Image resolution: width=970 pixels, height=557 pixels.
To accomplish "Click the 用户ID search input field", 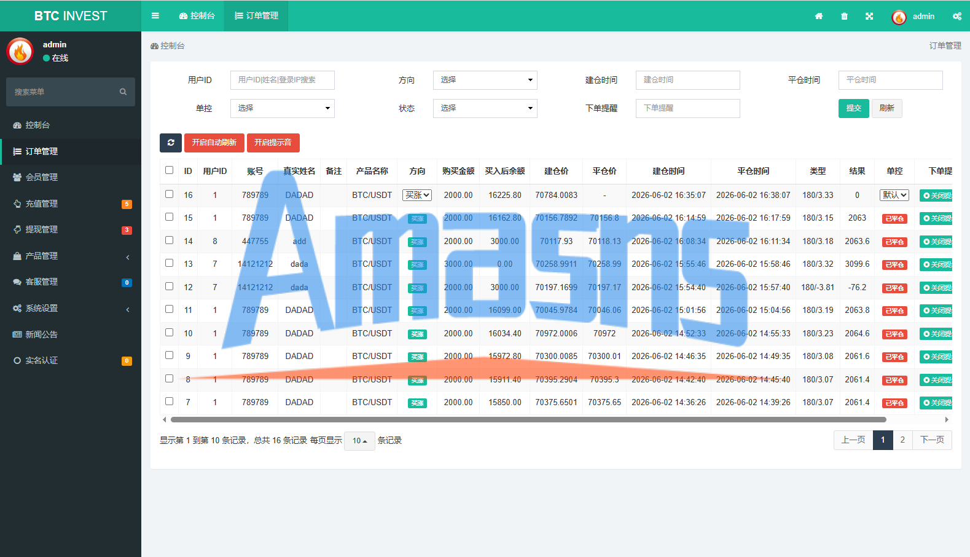I will coord(283,80).
